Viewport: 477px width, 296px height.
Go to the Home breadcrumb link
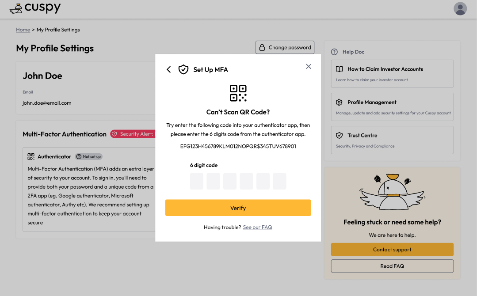pos(23,30)
